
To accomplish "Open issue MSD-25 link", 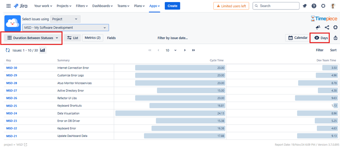I will coord(12,106).
